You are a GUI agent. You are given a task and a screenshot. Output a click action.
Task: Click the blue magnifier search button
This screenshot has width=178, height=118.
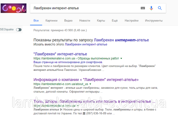tap(160, 8)
